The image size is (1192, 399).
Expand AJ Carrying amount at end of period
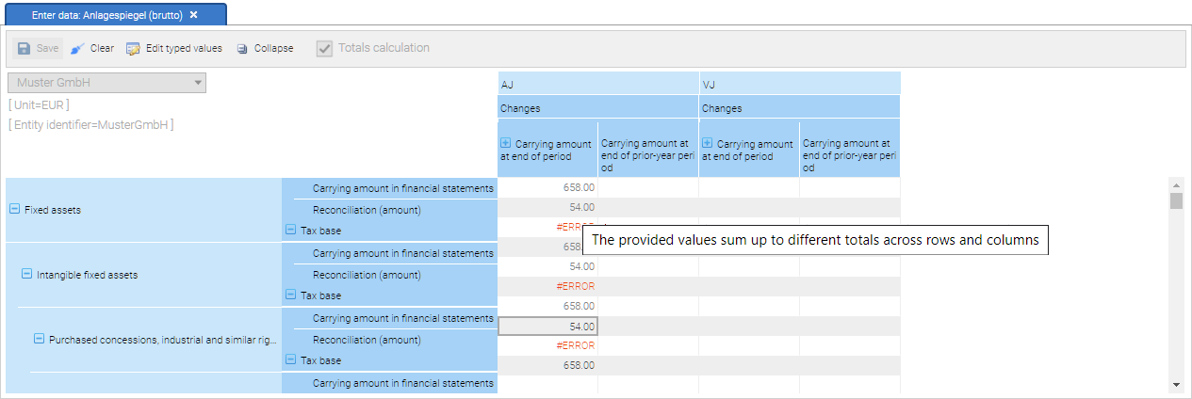(506, 143)
